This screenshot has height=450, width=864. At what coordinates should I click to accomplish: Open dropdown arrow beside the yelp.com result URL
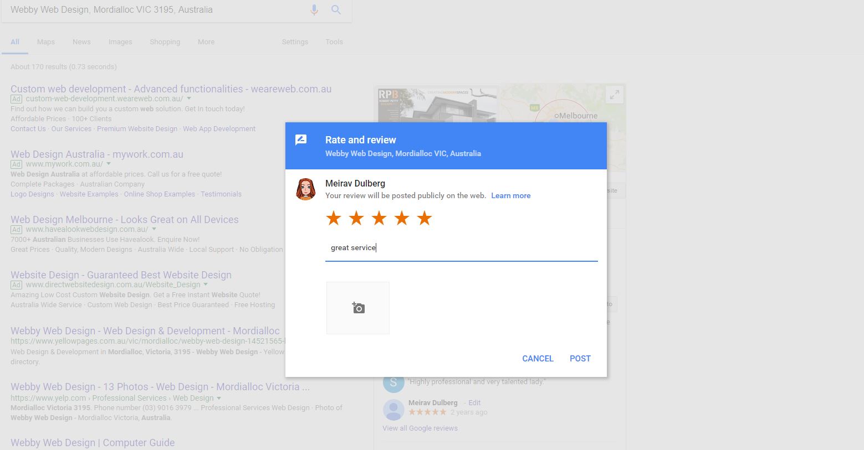point(219,398)
